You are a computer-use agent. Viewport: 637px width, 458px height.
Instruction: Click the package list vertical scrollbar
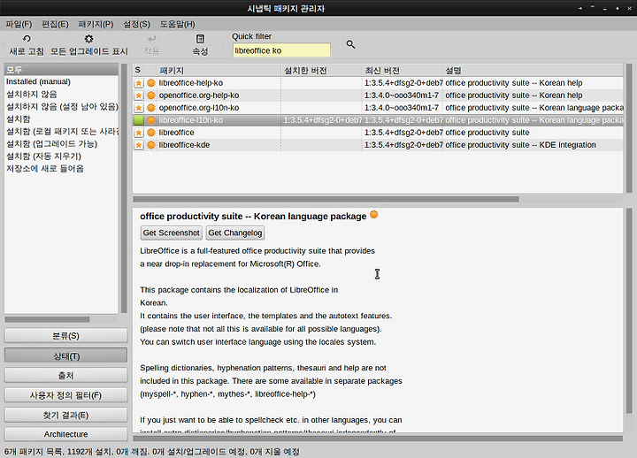tap(629, 128)
